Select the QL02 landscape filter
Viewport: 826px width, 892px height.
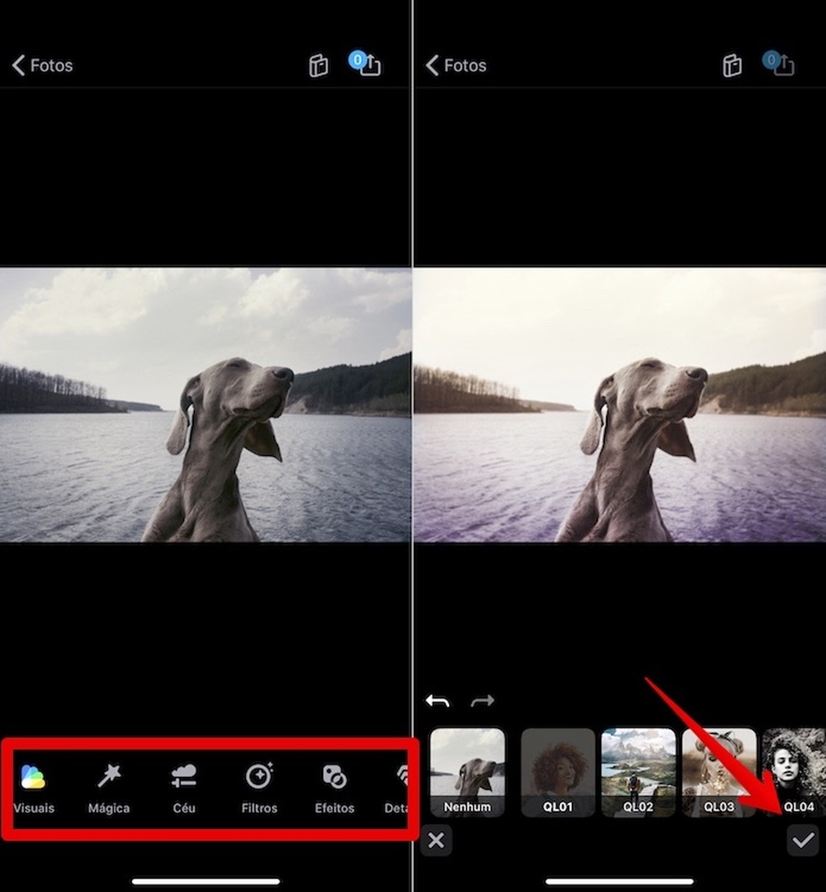click(639, 770)
